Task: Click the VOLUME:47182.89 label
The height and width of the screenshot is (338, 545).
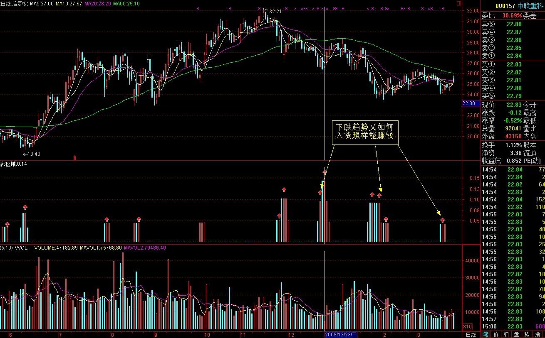Action: coord(57,248)
